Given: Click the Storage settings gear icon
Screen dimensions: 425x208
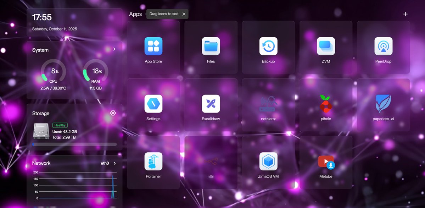Looking at the screenshot, I should coord(113,113).
